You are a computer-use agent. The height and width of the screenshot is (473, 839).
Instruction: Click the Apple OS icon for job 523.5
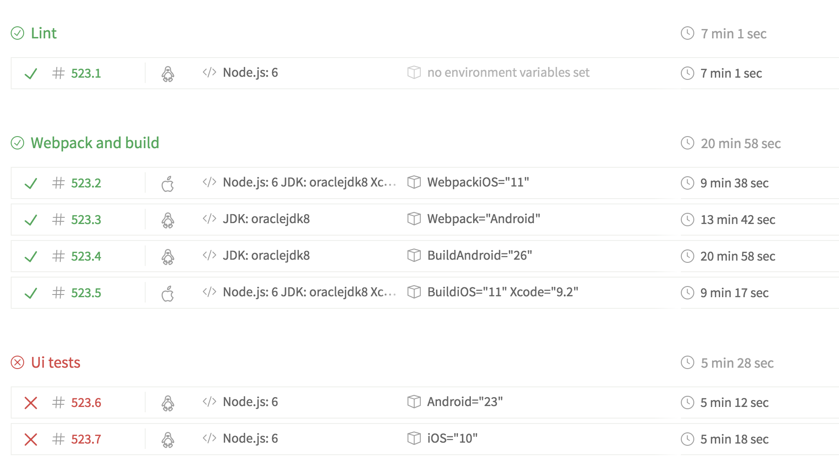click(x=168, y=292)
